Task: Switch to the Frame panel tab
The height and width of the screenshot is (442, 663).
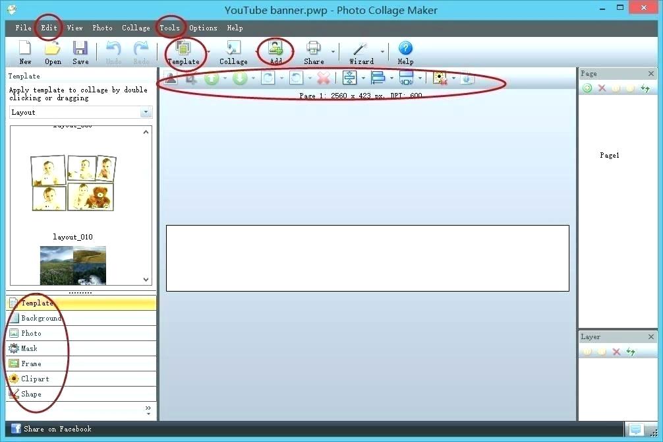Action: (81, 363)
